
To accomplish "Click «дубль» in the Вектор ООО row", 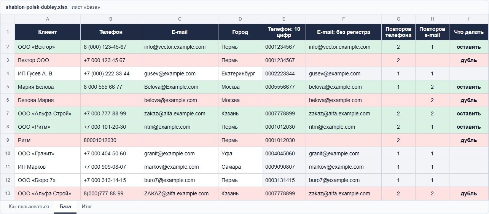I will click(x=469, y=60).
